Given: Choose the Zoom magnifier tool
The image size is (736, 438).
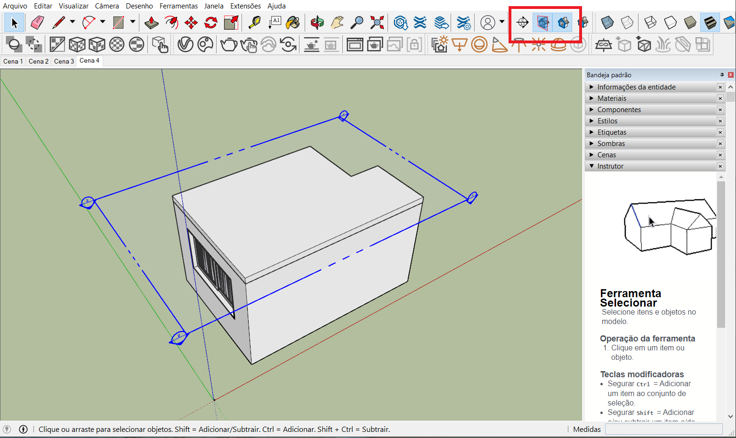Looking at the screenshot, I should click(357, 23).
